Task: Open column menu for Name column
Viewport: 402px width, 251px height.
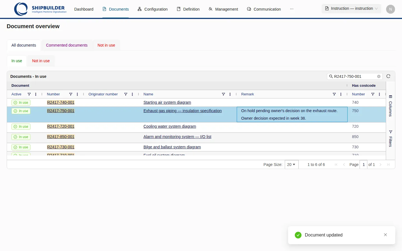Action: coord(230,94)
